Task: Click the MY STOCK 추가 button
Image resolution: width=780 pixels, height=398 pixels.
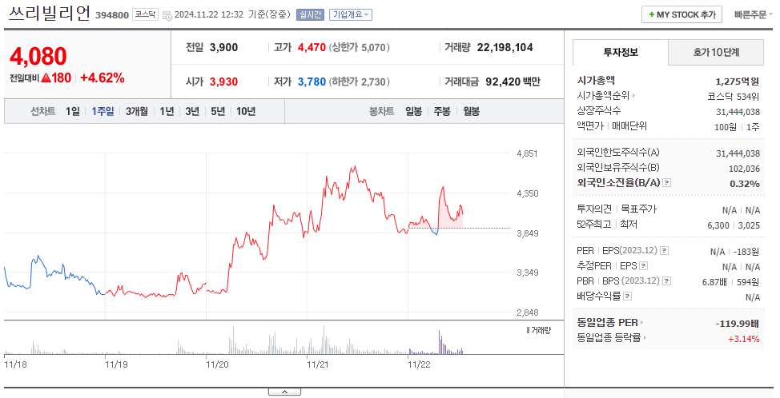Action: (x=681, y=15)
